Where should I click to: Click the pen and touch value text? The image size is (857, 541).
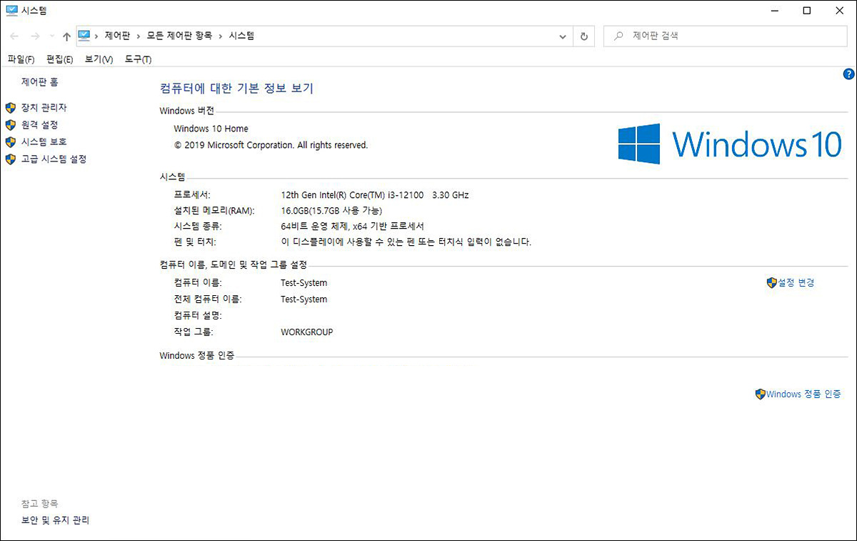[406, 243]
